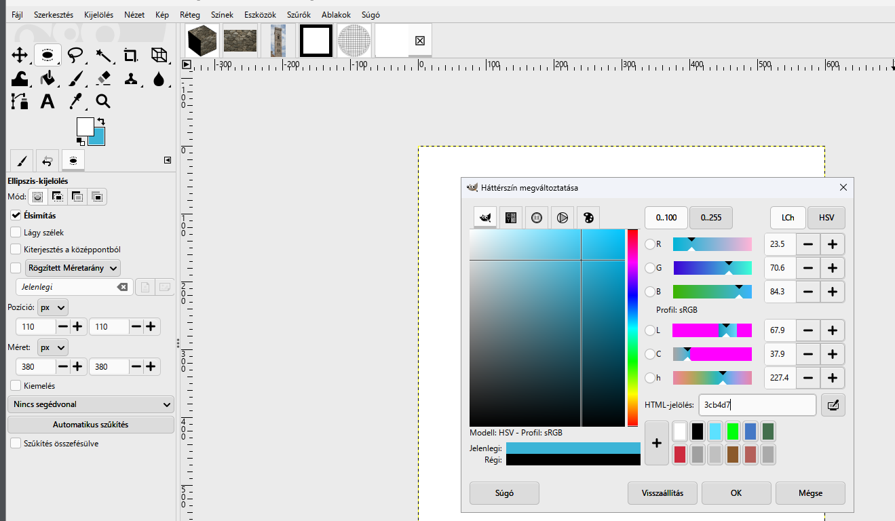
Task: Click the Automatikus szűkítés button
Action: coord(90,425)
